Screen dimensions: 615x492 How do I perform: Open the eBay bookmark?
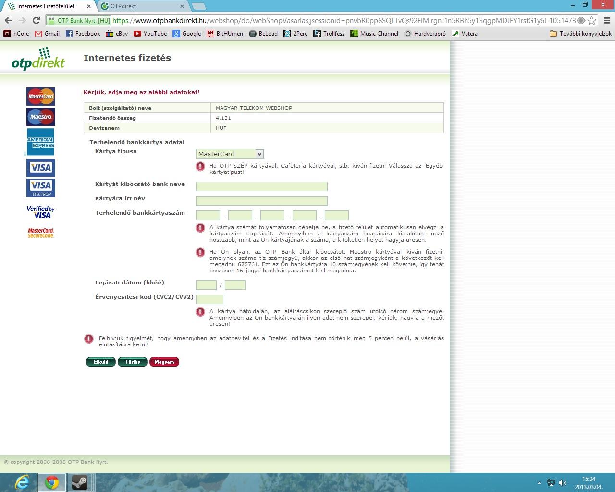tap(117, 34)
